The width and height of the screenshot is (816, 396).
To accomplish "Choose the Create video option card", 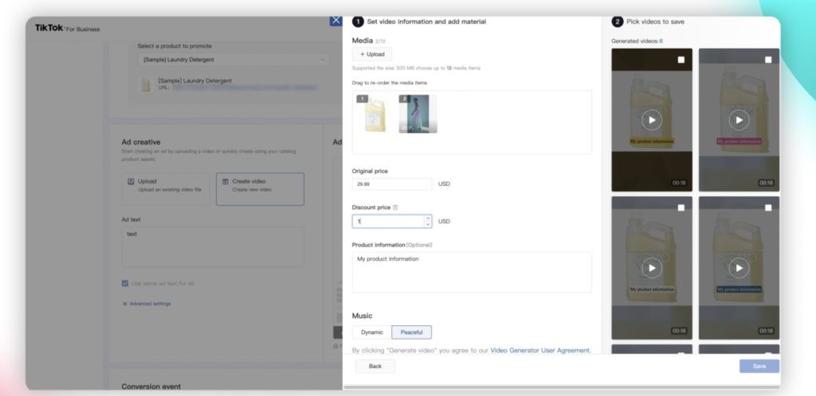I will (x=261, y=189).
